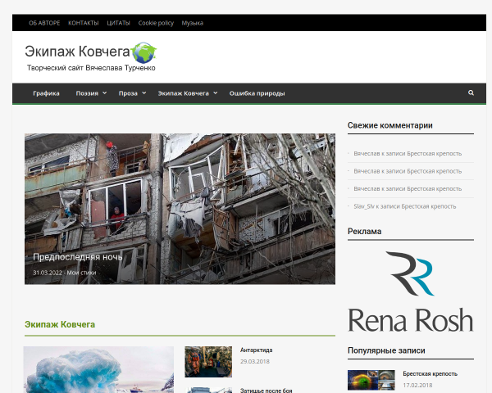Open first Вячеслав comment on Брестская крепость
The image size is (492, 393).
[408, 154]
